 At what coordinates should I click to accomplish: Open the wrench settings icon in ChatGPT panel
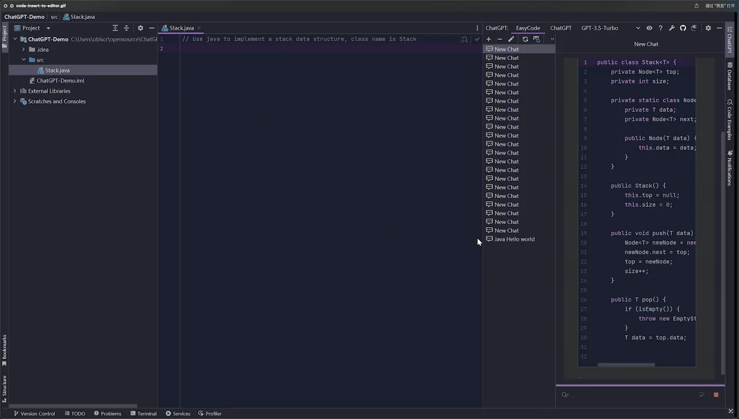tap(671, 28)
